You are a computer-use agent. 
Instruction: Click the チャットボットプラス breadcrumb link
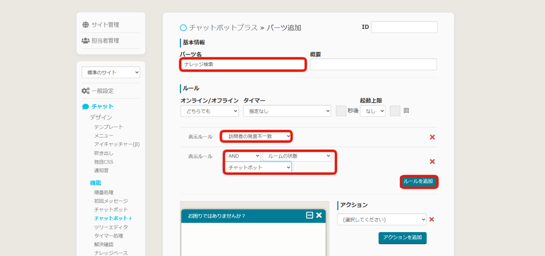(223, 27)
